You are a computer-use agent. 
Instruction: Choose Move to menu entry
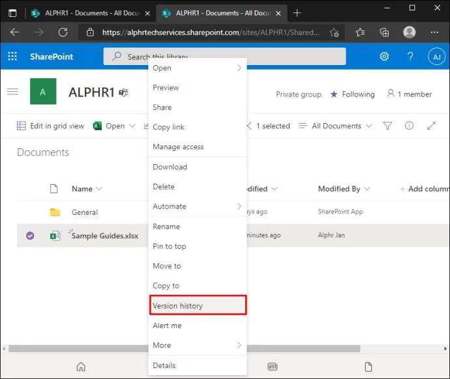coord(198,266)
